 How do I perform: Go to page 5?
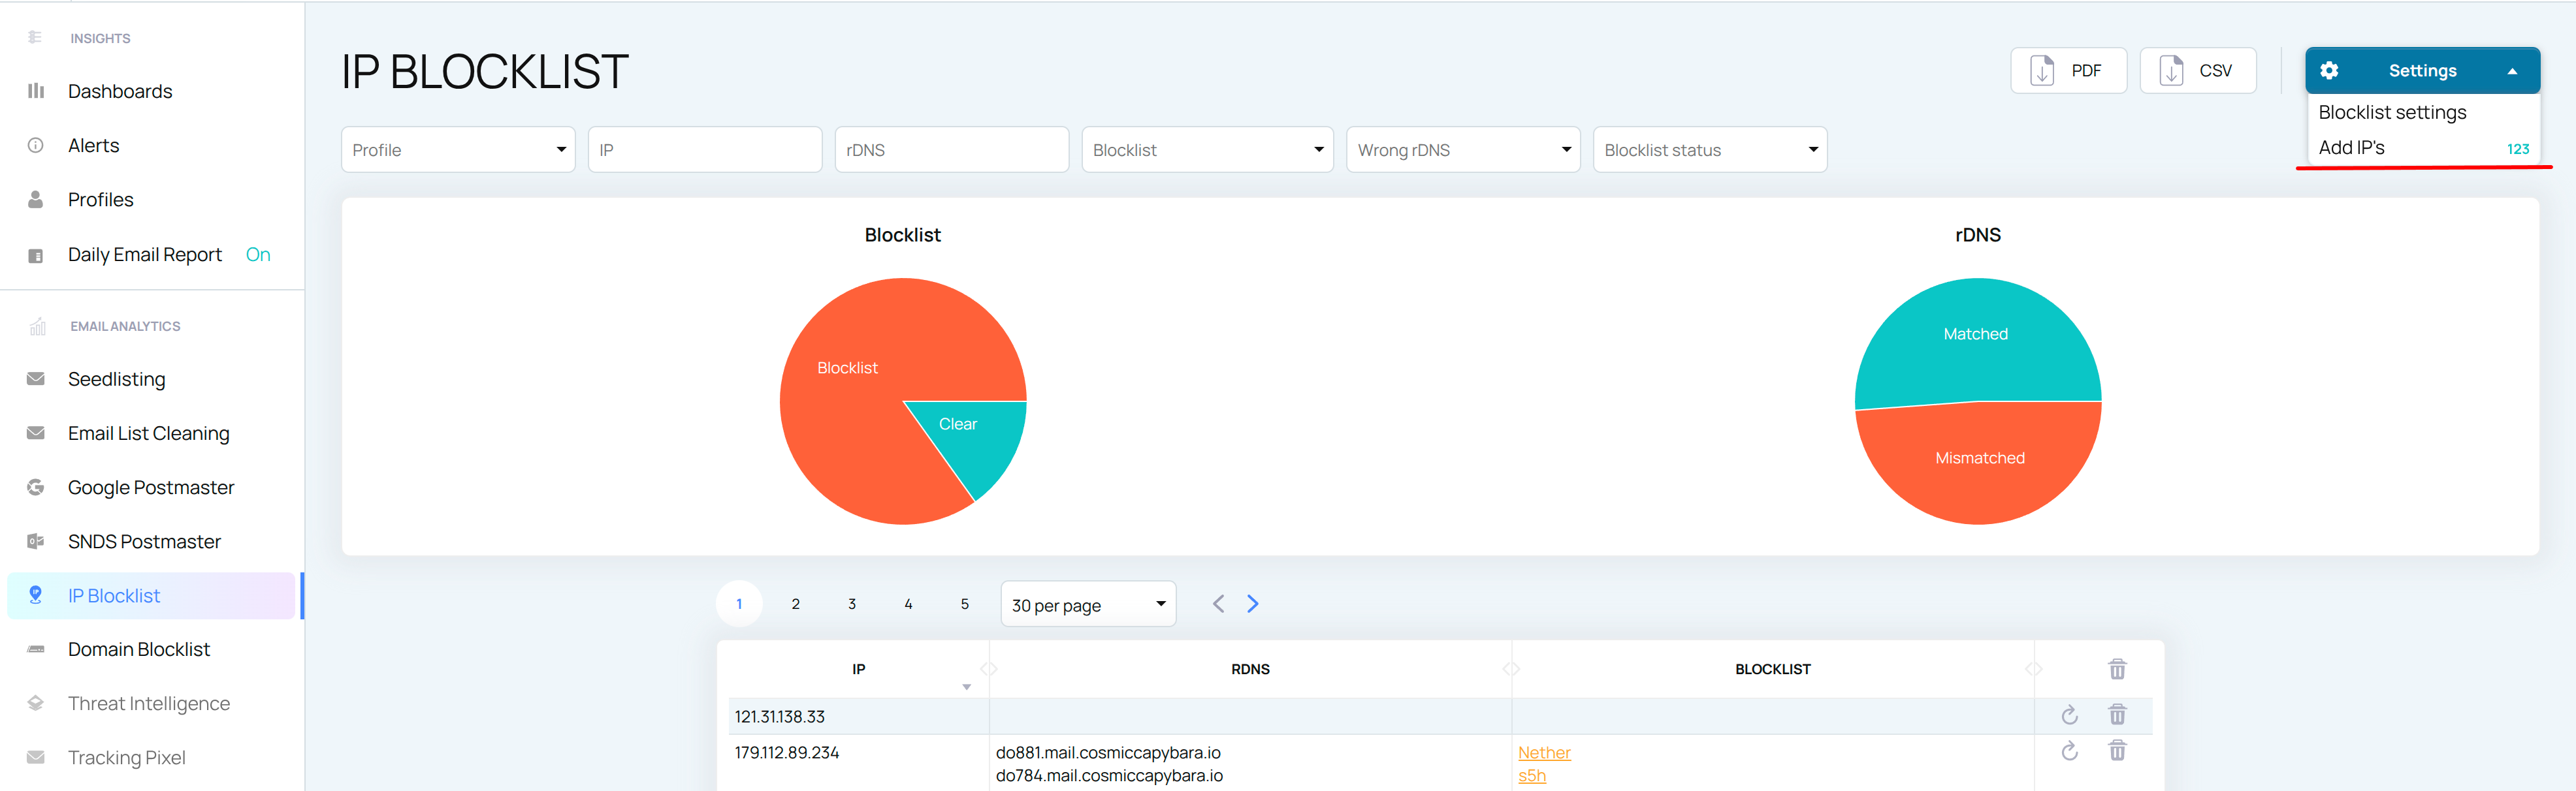coord(965,603)
